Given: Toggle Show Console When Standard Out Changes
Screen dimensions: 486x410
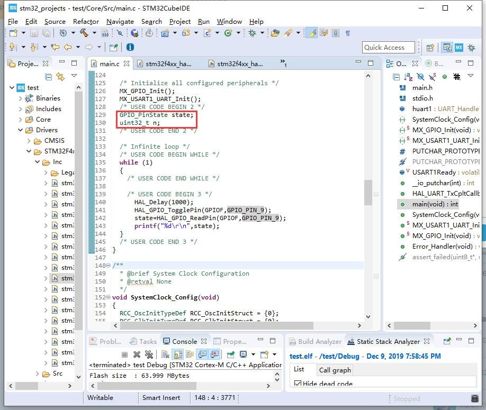Looking at the screenshot, I should tap(202, 354).
